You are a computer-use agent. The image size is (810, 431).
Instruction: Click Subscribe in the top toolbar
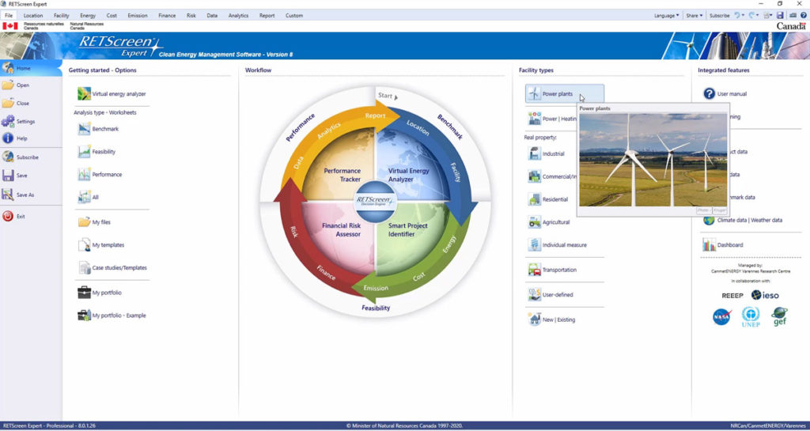click(x=719, y=16)
